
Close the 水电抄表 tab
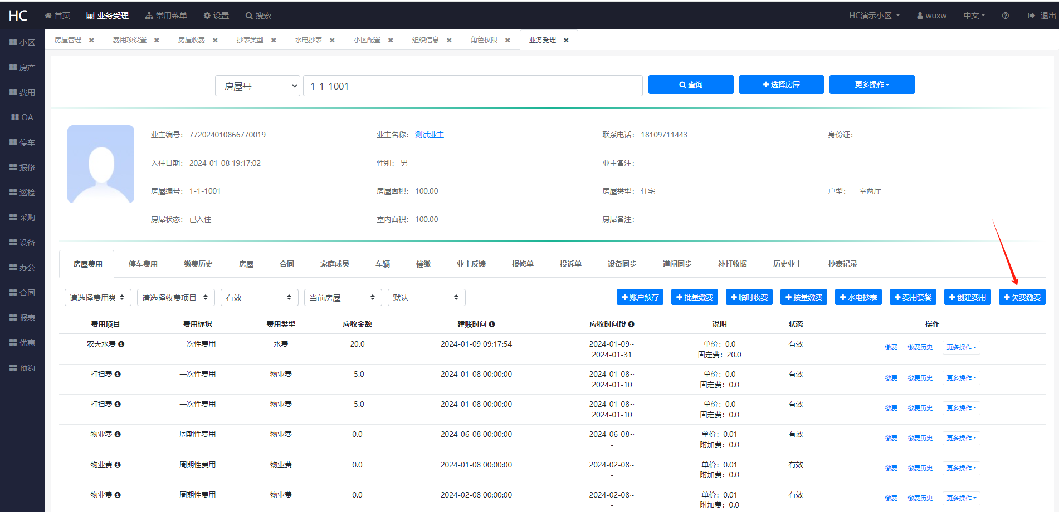point(332,40)
